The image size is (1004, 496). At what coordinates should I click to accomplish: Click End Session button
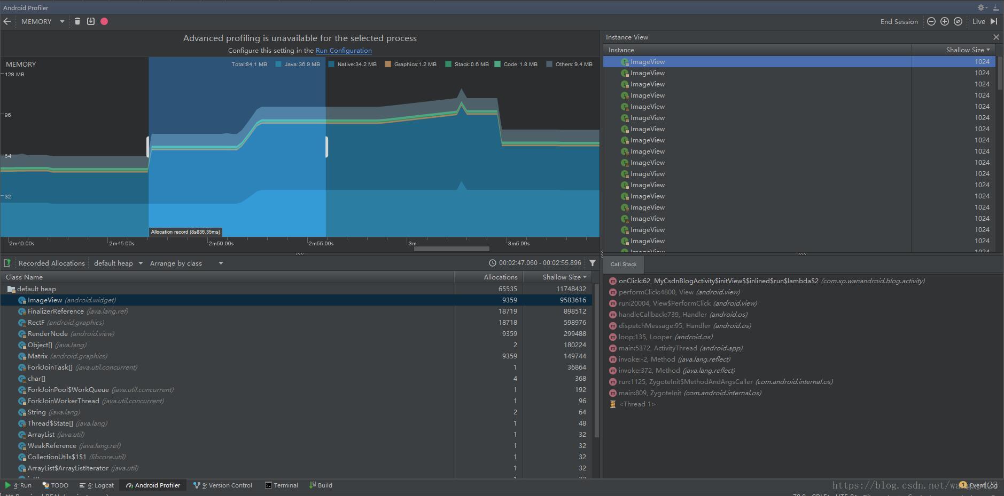[899, 21]
